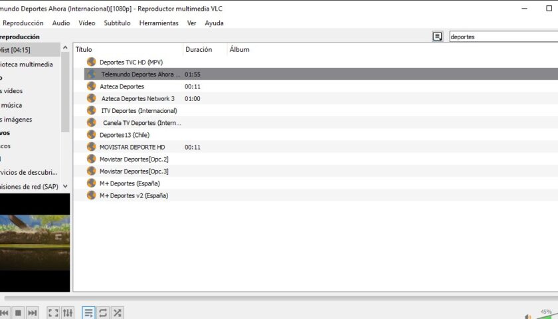Select M+ Deportes (España) entry
Image resolution: width=558 pixels, height=319 pixels.
point(130,183)
